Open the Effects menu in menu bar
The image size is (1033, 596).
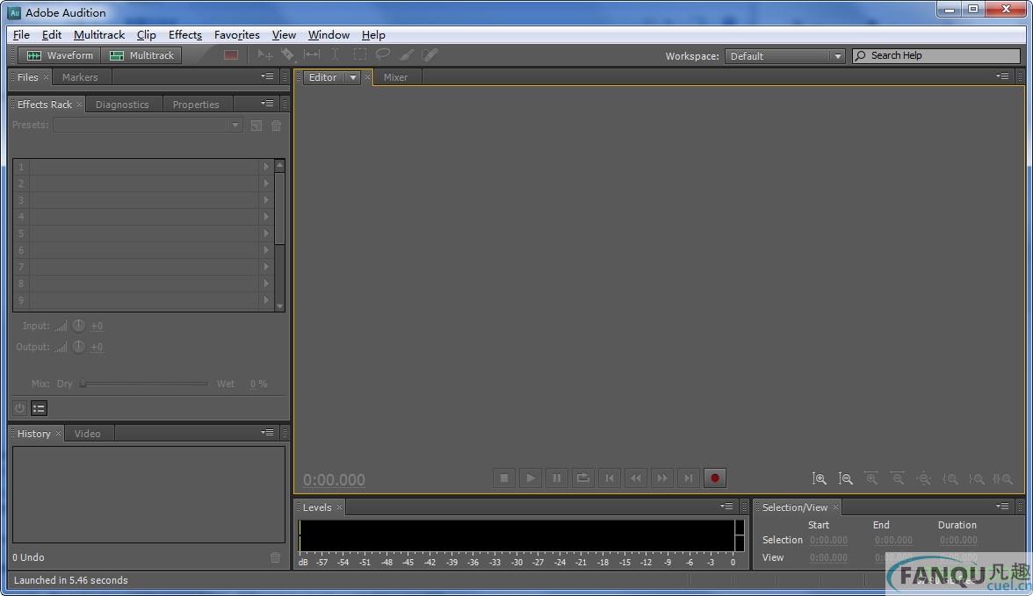click(185, 35)
